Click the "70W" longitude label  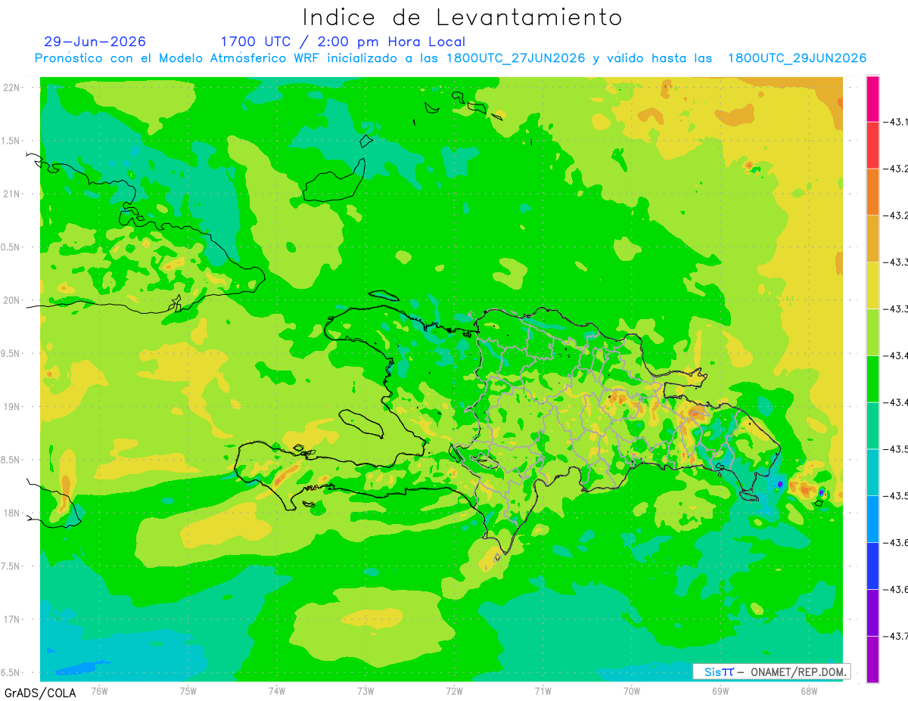pyautogui.click(x=632, y=690)
